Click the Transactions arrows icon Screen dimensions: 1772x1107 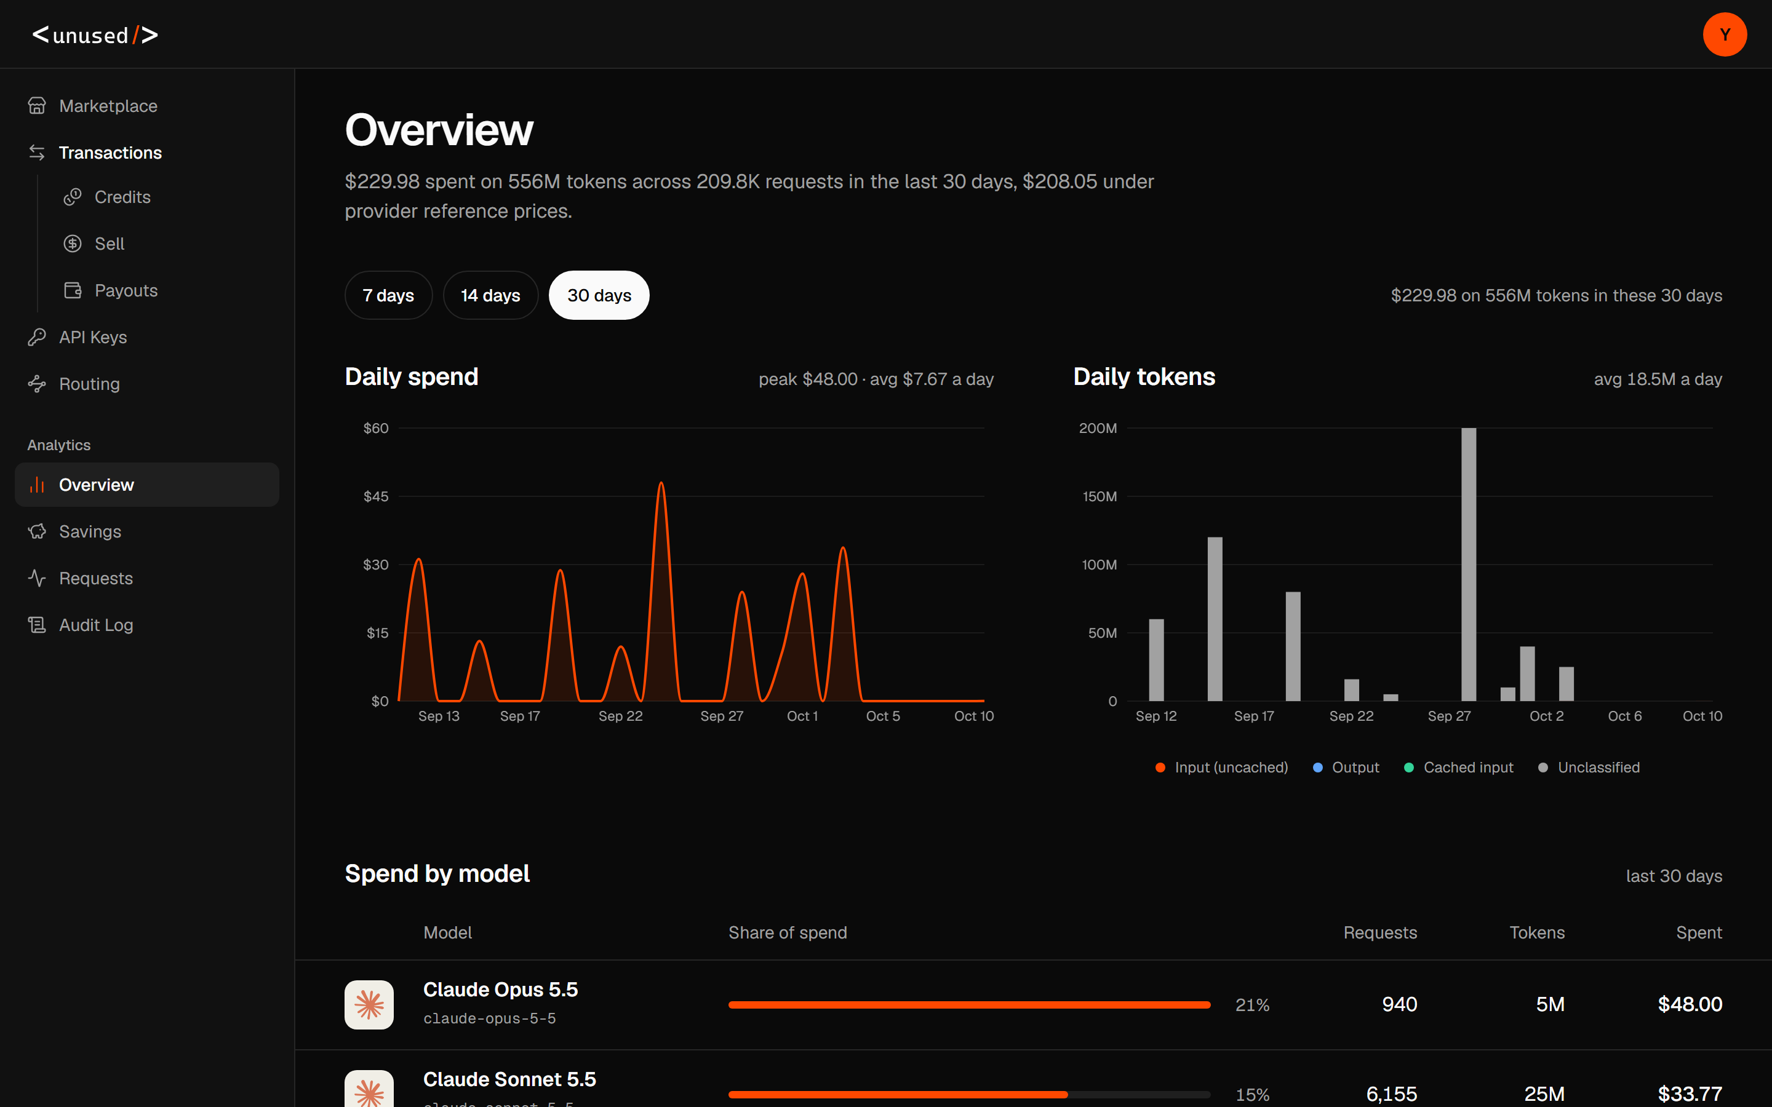pyautogui.click(x=37, y=153)
